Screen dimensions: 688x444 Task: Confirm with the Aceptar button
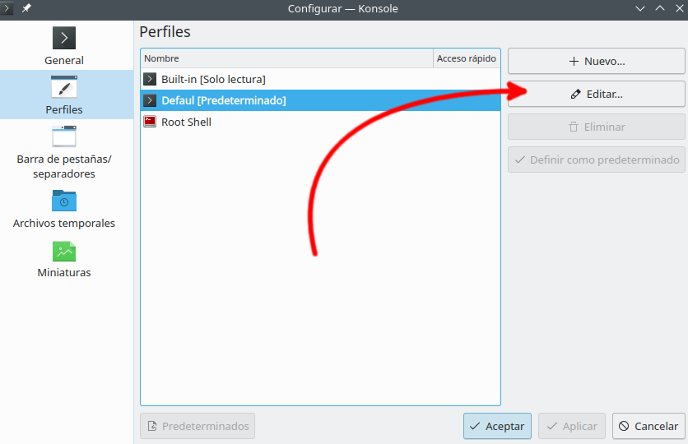497,426
